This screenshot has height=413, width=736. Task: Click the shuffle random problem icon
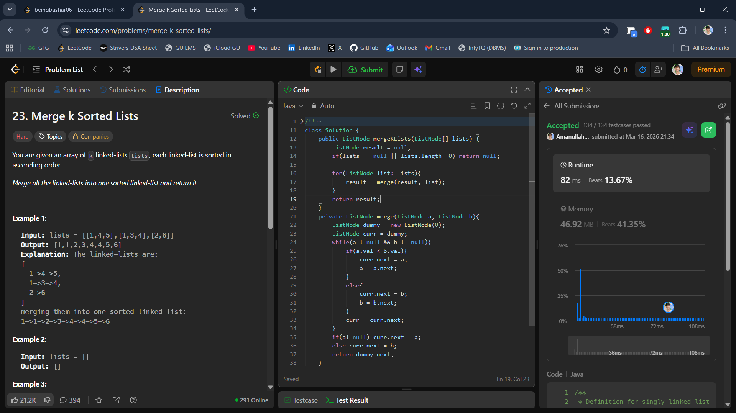click(126, 69)
